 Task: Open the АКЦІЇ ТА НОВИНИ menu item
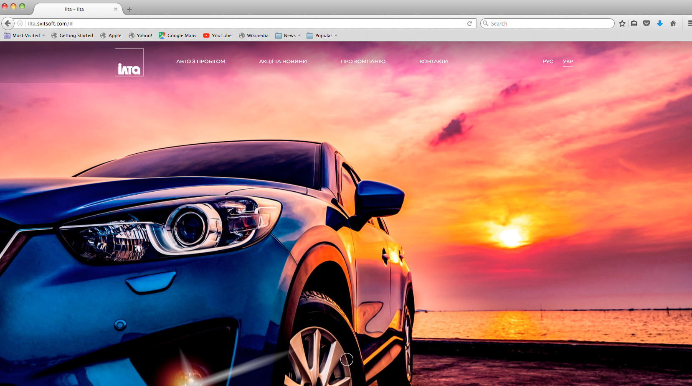(x=283, y=61)
